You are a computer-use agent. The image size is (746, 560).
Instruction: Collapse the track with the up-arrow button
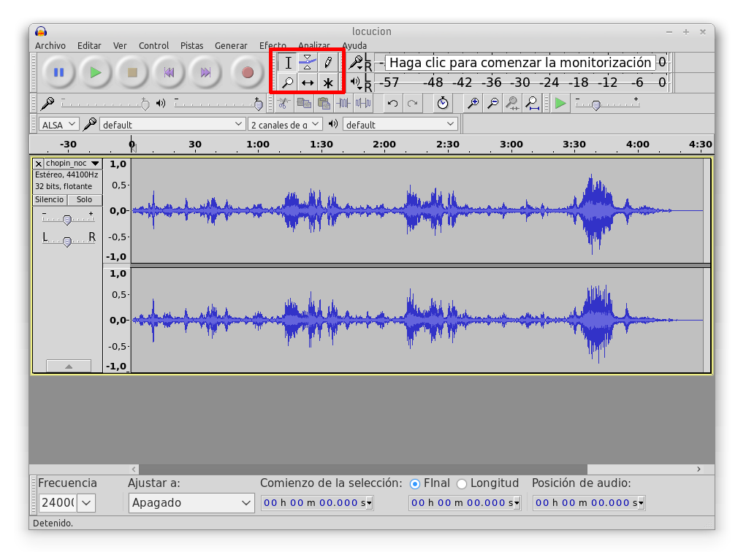click(x=69, y=366)
